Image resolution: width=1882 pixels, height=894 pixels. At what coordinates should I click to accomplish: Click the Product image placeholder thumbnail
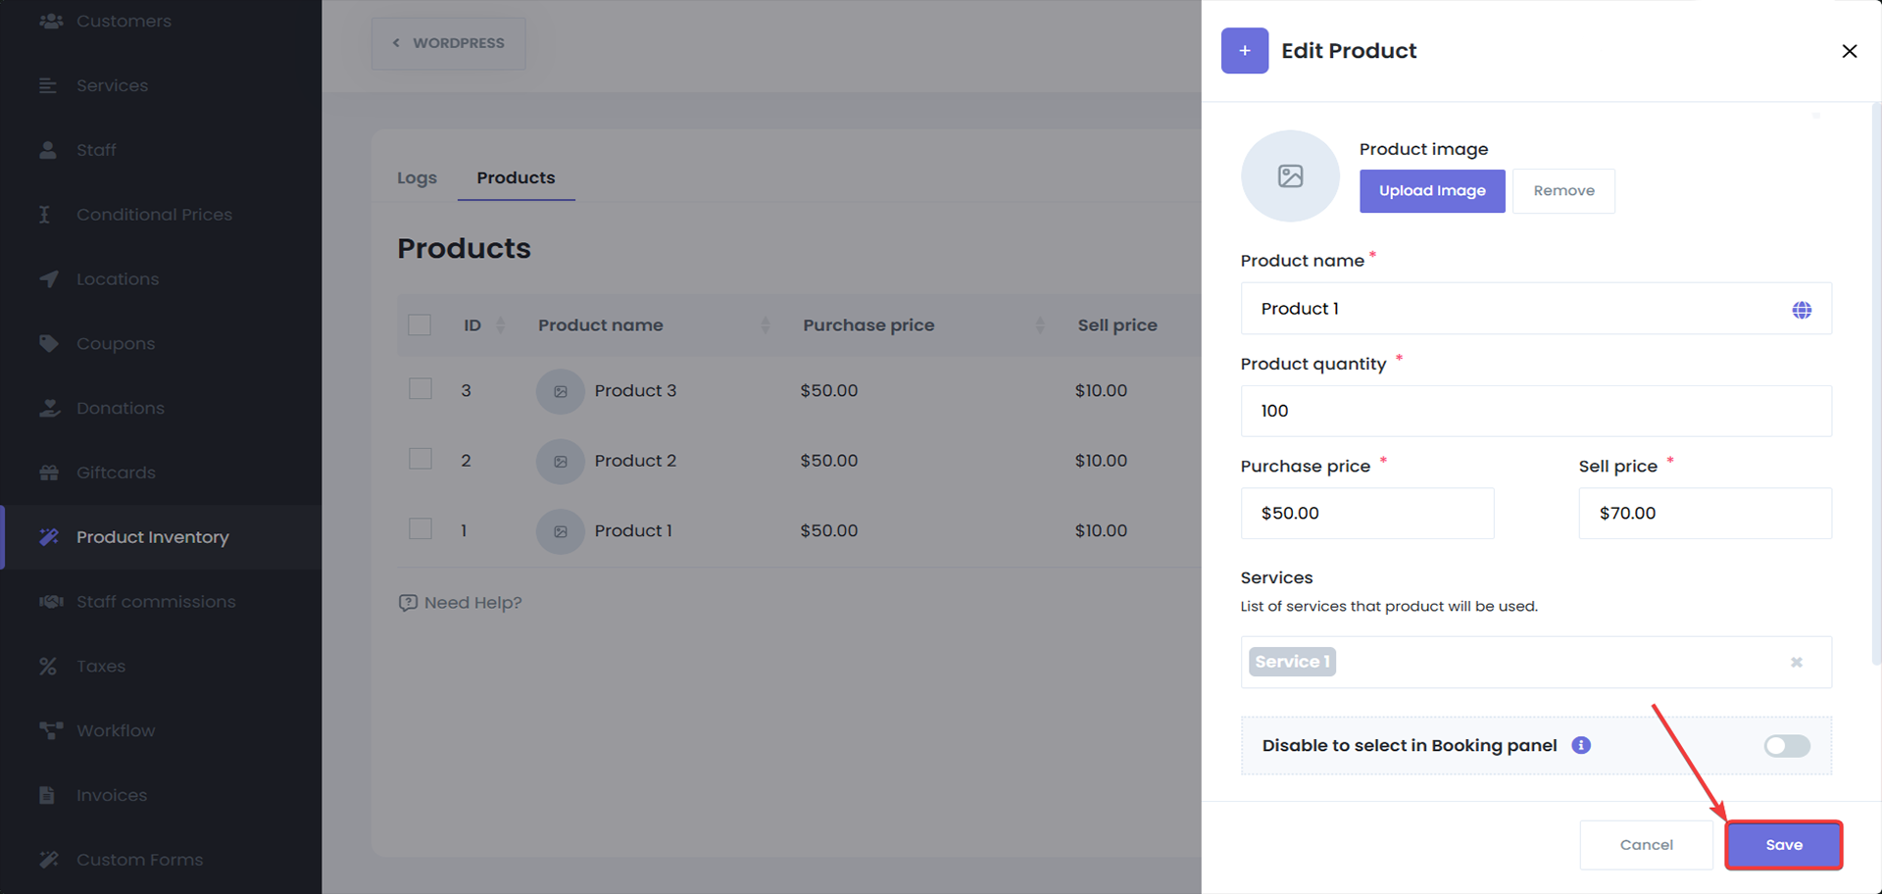click(x=1290, y=176)
